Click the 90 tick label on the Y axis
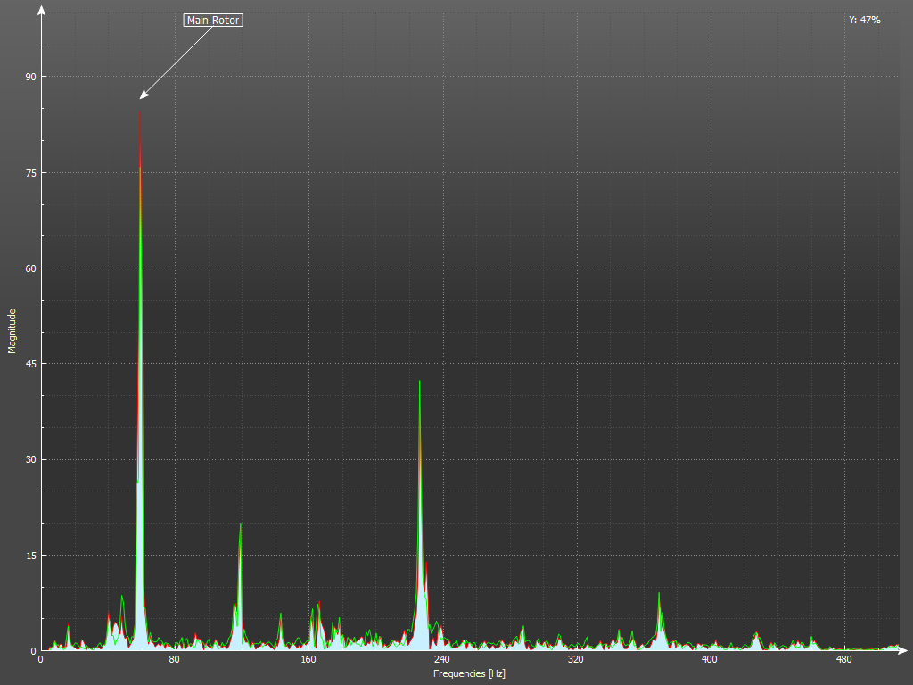Viewport: 913px width, 685px height. 30,77
